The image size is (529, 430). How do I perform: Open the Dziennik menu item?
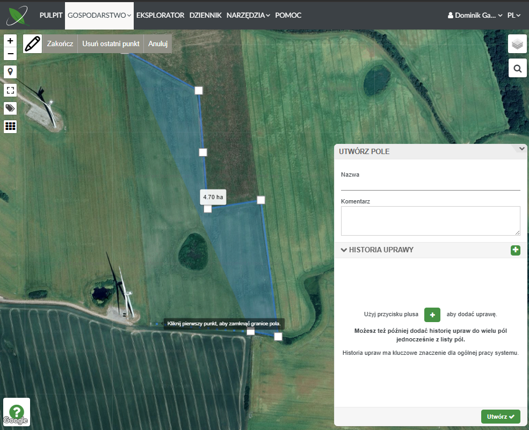tap(205, 16)
